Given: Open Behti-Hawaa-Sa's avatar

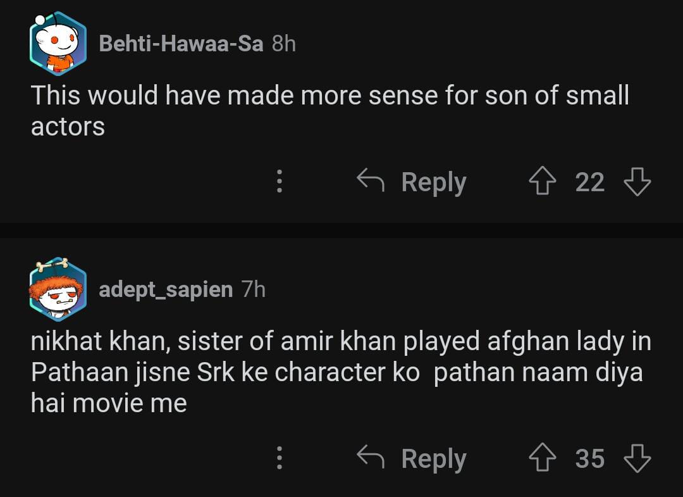Looking at the screenshot, I should pos(58,44).
